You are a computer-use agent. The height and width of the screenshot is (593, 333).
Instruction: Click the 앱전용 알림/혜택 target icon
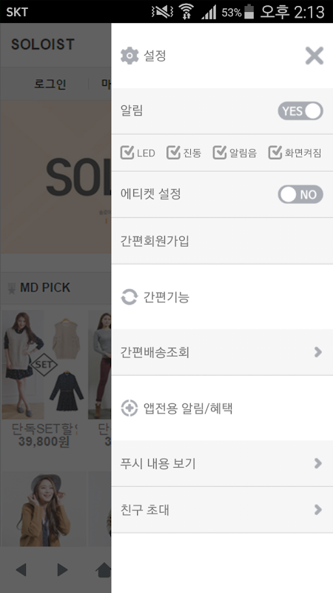coord(129,408)
